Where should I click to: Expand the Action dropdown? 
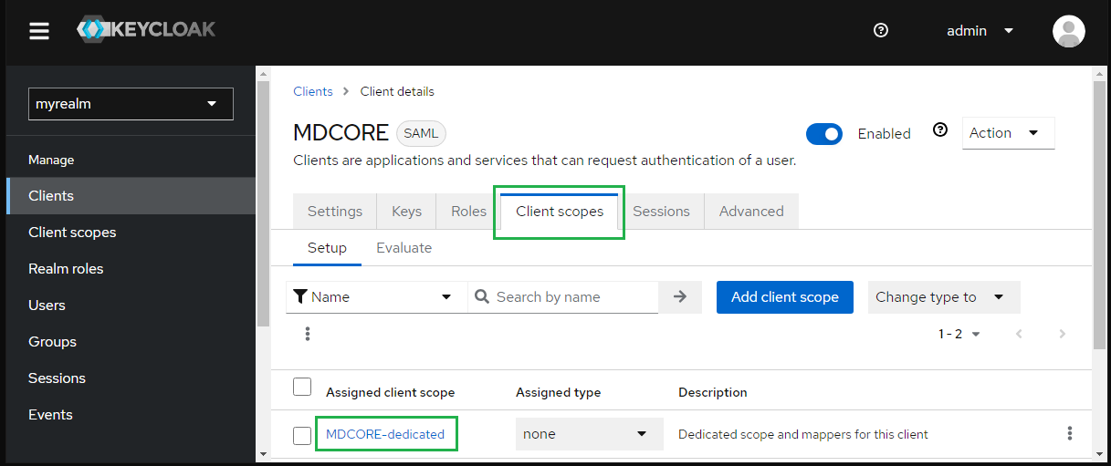1008,133
